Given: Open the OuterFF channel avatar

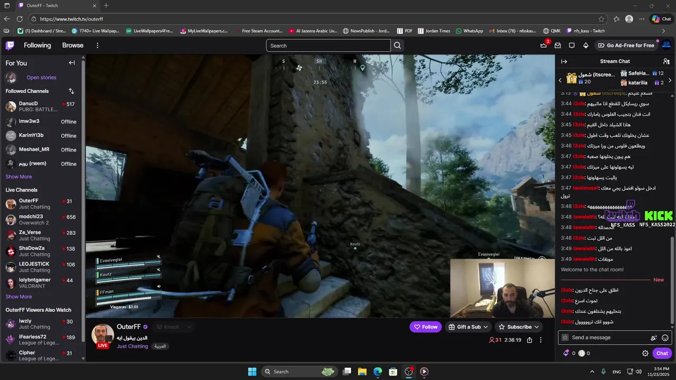Looking at the screenshot, I should pyautogui.click(x=102, y=335).
